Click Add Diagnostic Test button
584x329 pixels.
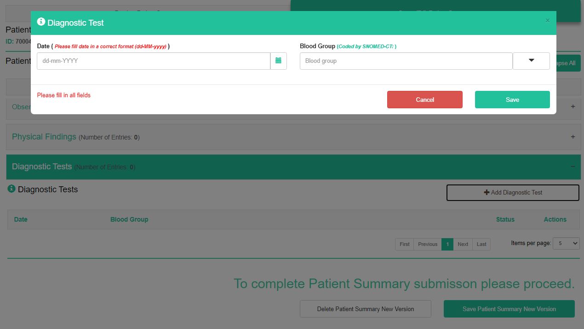coord(513,193)
